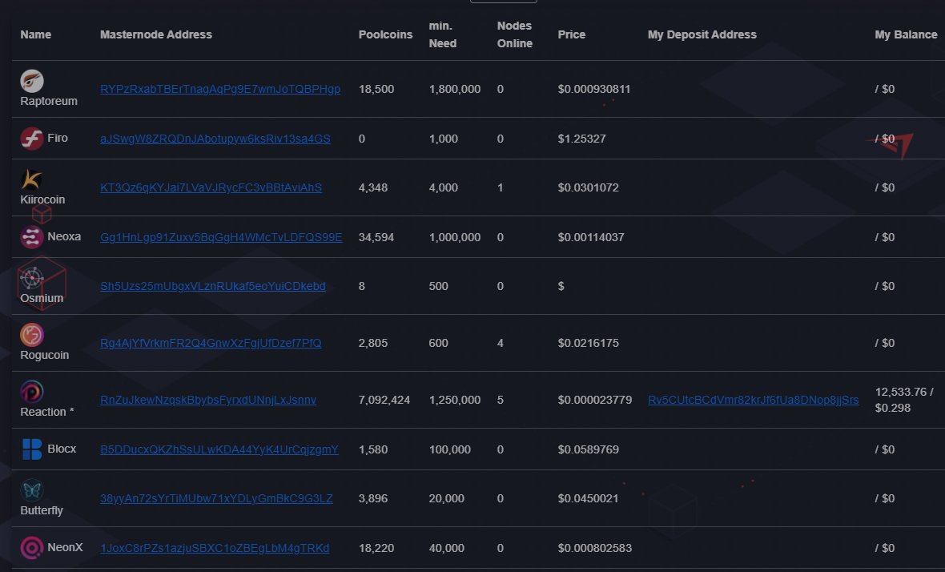Click Blocx min need 100,000
This screenshot has width=945, height=572.
[449, 449]
